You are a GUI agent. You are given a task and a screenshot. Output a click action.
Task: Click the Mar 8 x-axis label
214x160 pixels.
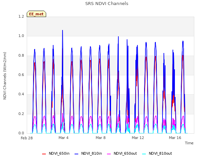101,138
